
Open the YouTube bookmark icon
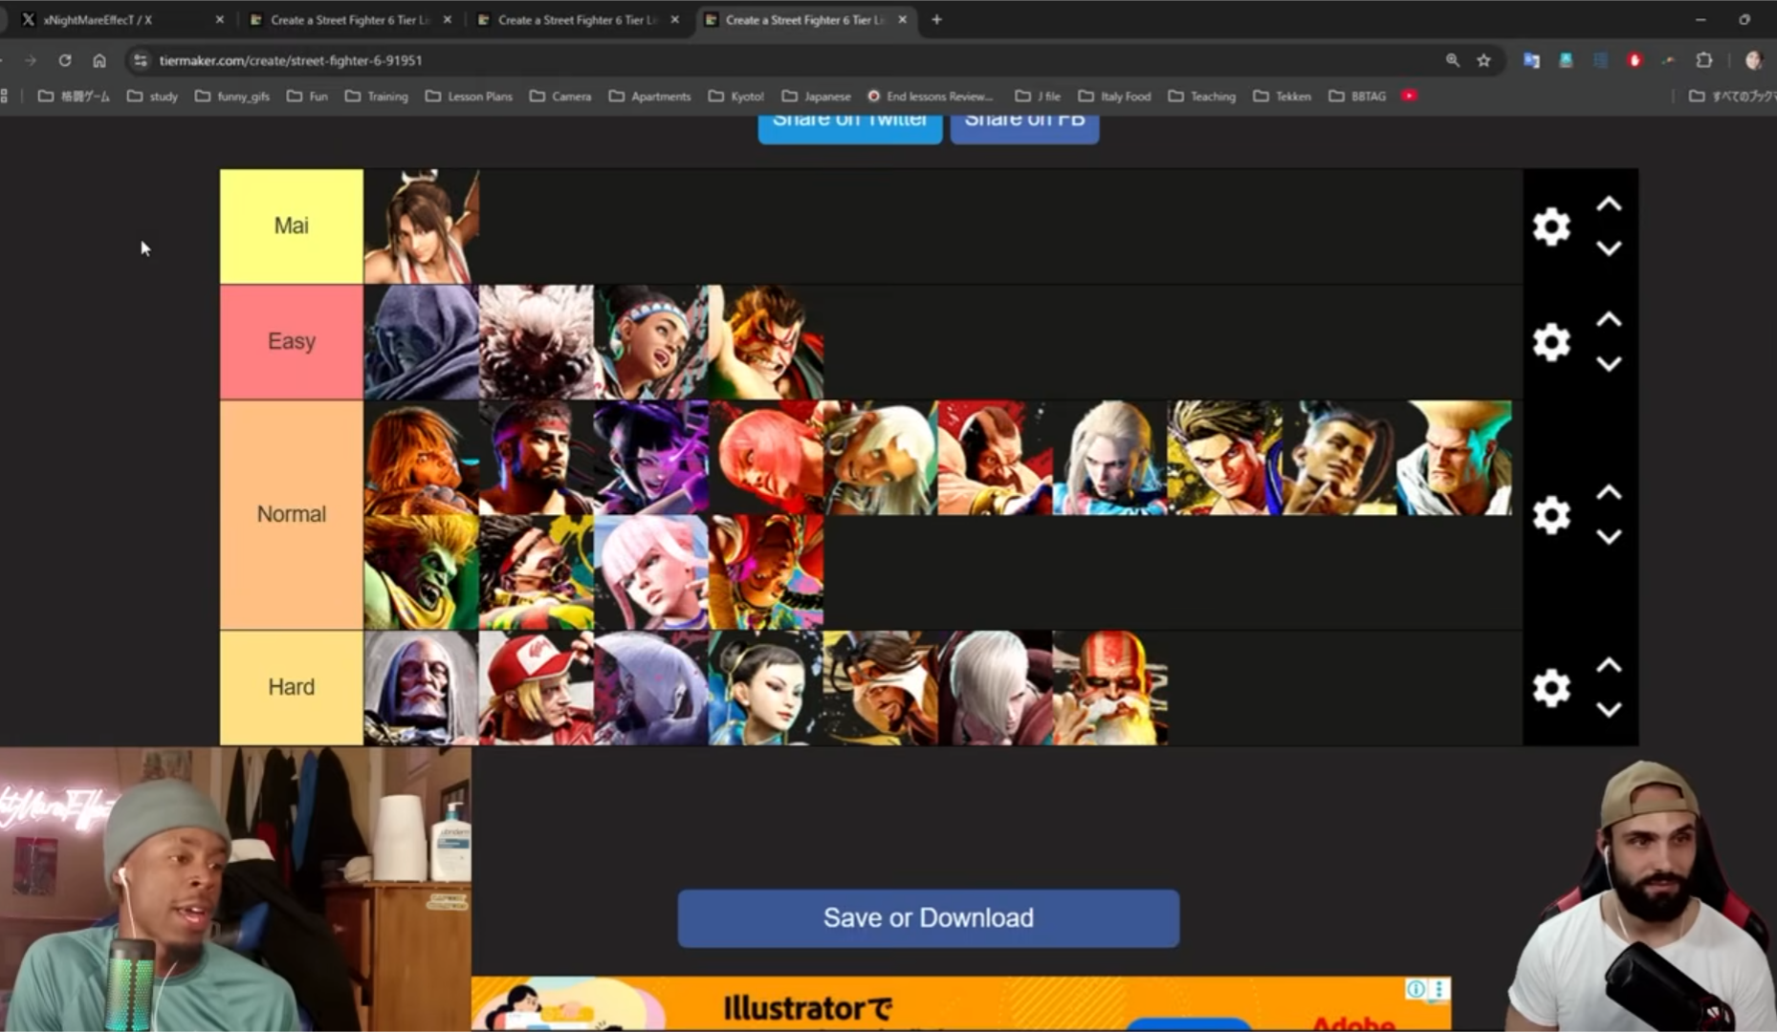[x=1409, y=96]
